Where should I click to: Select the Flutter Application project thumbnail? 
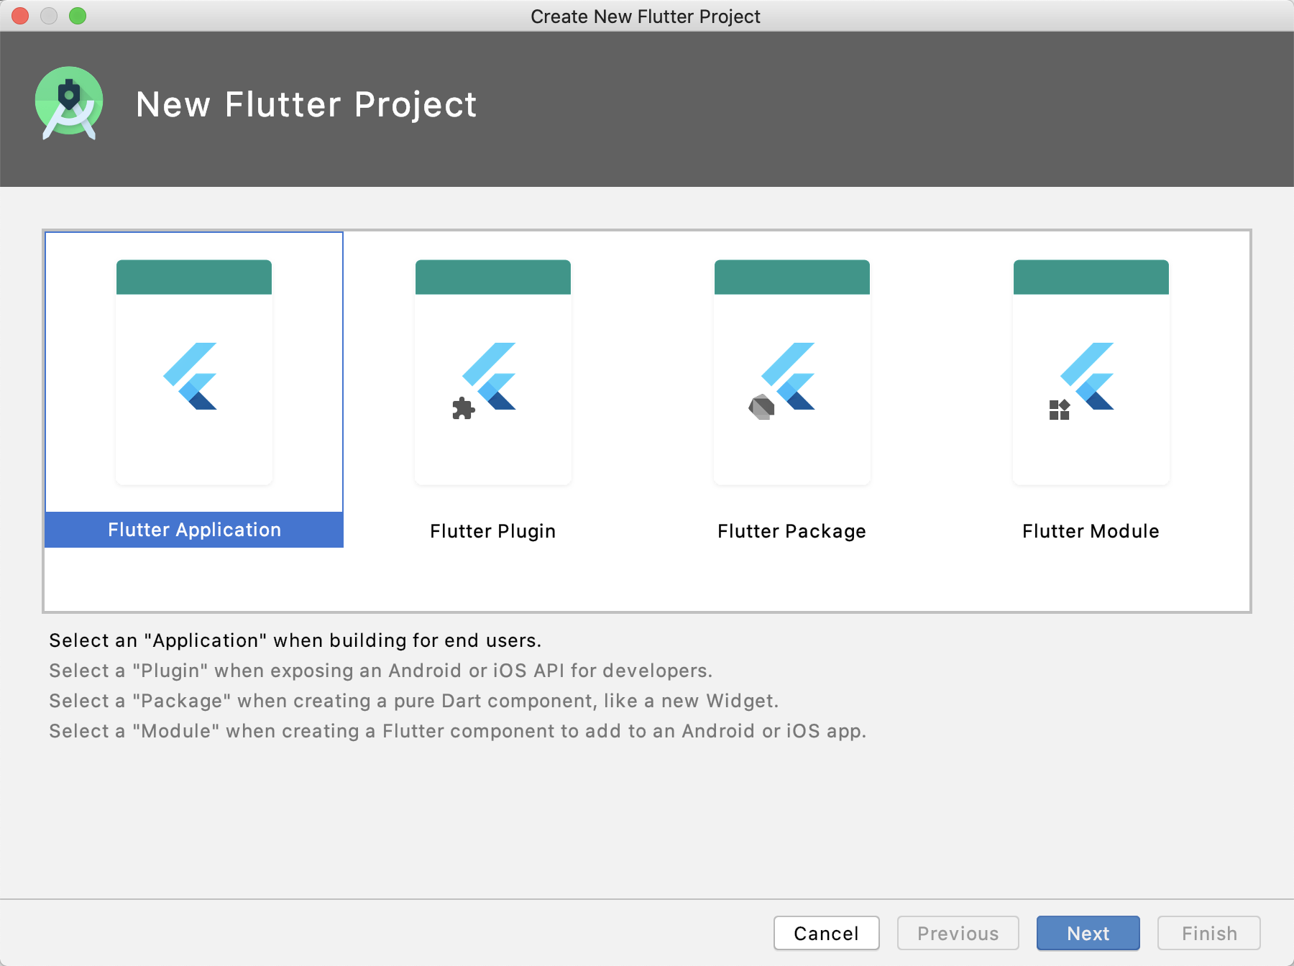[194, 372]
